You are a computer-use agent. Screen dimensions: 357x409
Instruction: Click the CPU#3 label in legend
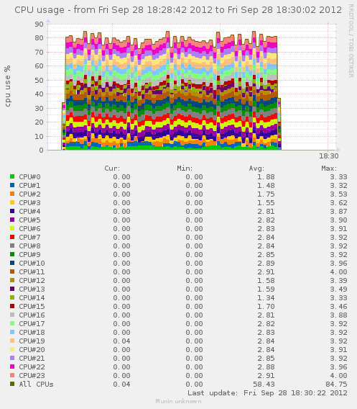[29, 202]
